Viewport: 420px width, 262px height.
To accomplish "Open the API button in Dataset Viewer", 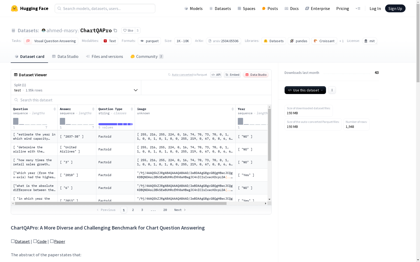I will (216, 75).
